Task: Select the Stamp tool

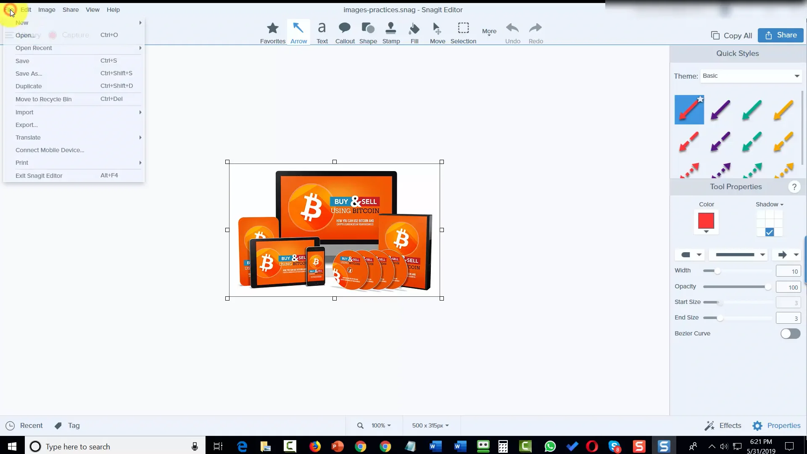Action: point(391,33)
